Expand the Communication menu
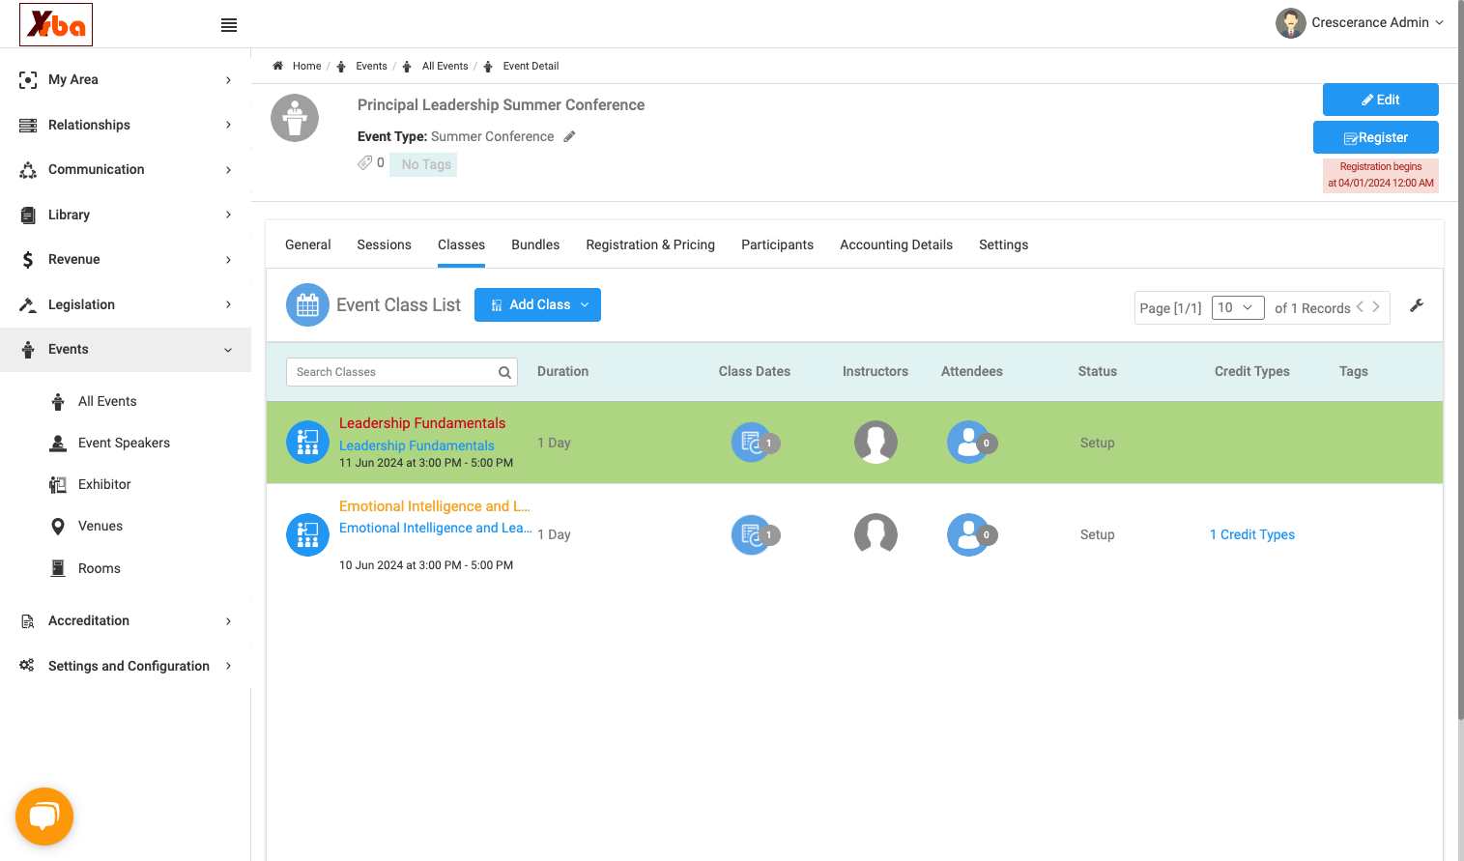Image resolution: width=1464 pixels, height=861 pixels. pyautogui.click(x=126, y=169)
